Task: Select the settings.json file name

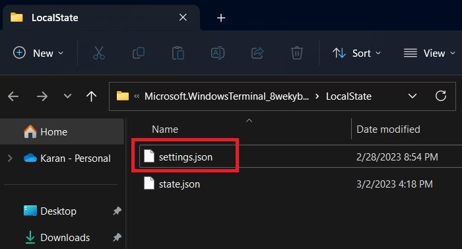Action: (x=185, y=157)
